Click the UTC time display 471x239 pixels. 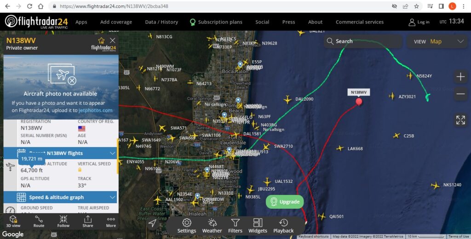click(x=452, y=22)
